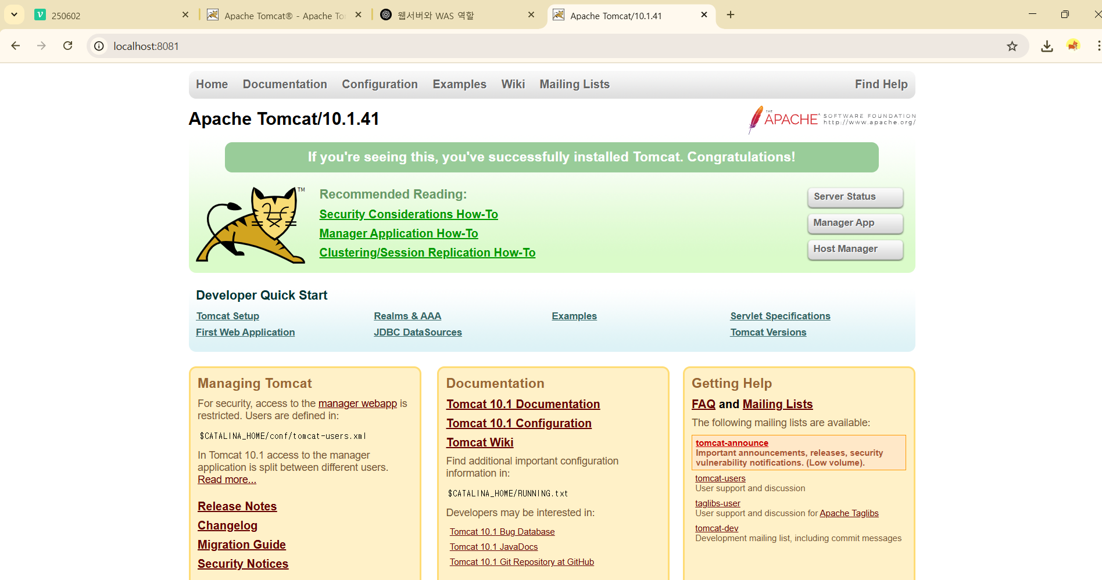Open Tomcat 10.1 Git Repository at GitHub
Viewport: 1102px width, 580px height.
(522, 562)
